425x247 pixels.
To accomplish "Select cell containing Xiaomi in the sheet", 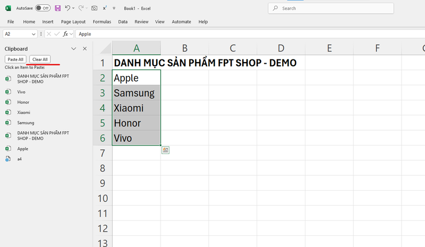I will pyautogui.click(x=137, y=108).
